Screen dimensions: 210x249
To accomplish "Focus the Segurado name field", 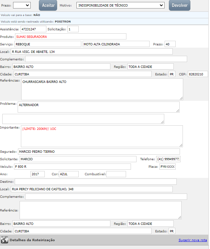I will [x=99, y=151].
